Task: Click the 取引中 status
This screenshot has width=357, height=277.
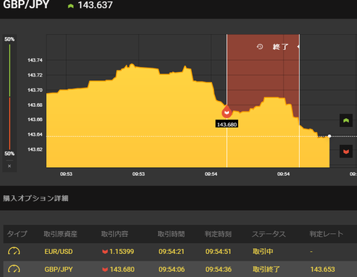Action: [x=263, y=252]
